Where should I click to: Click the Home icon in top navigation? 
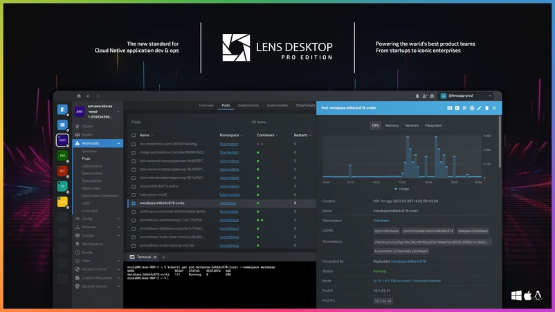pos(79,96)
